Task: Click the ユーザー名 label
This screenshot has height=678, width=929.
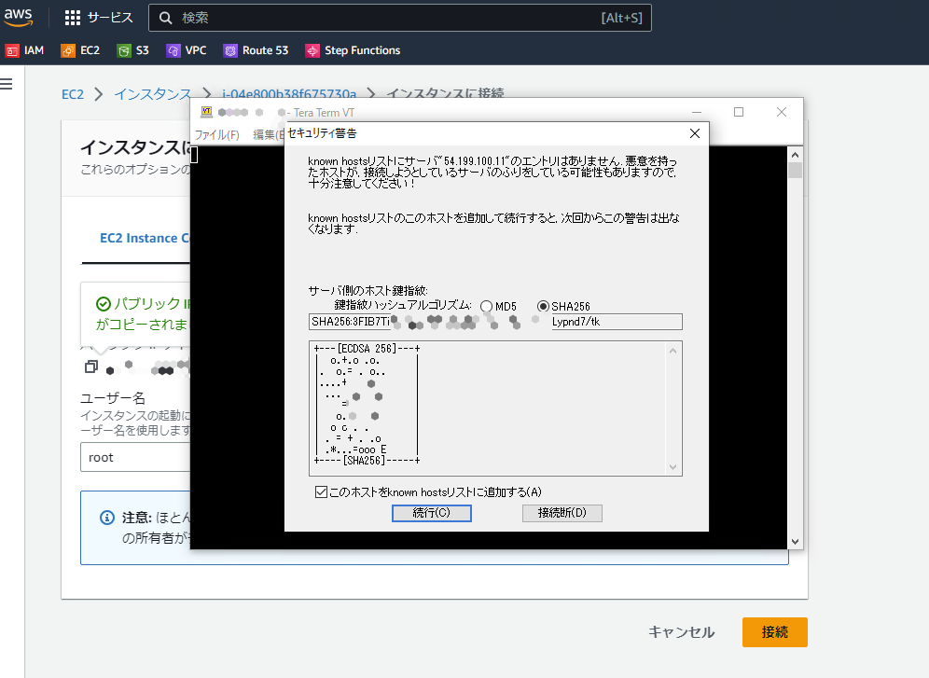Action: click(x=113, y=398)
